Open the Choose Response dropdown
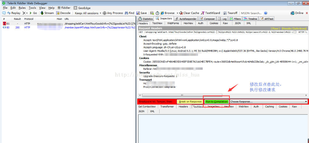The height and width of the screenshot is (143, 309). point(269,102)
